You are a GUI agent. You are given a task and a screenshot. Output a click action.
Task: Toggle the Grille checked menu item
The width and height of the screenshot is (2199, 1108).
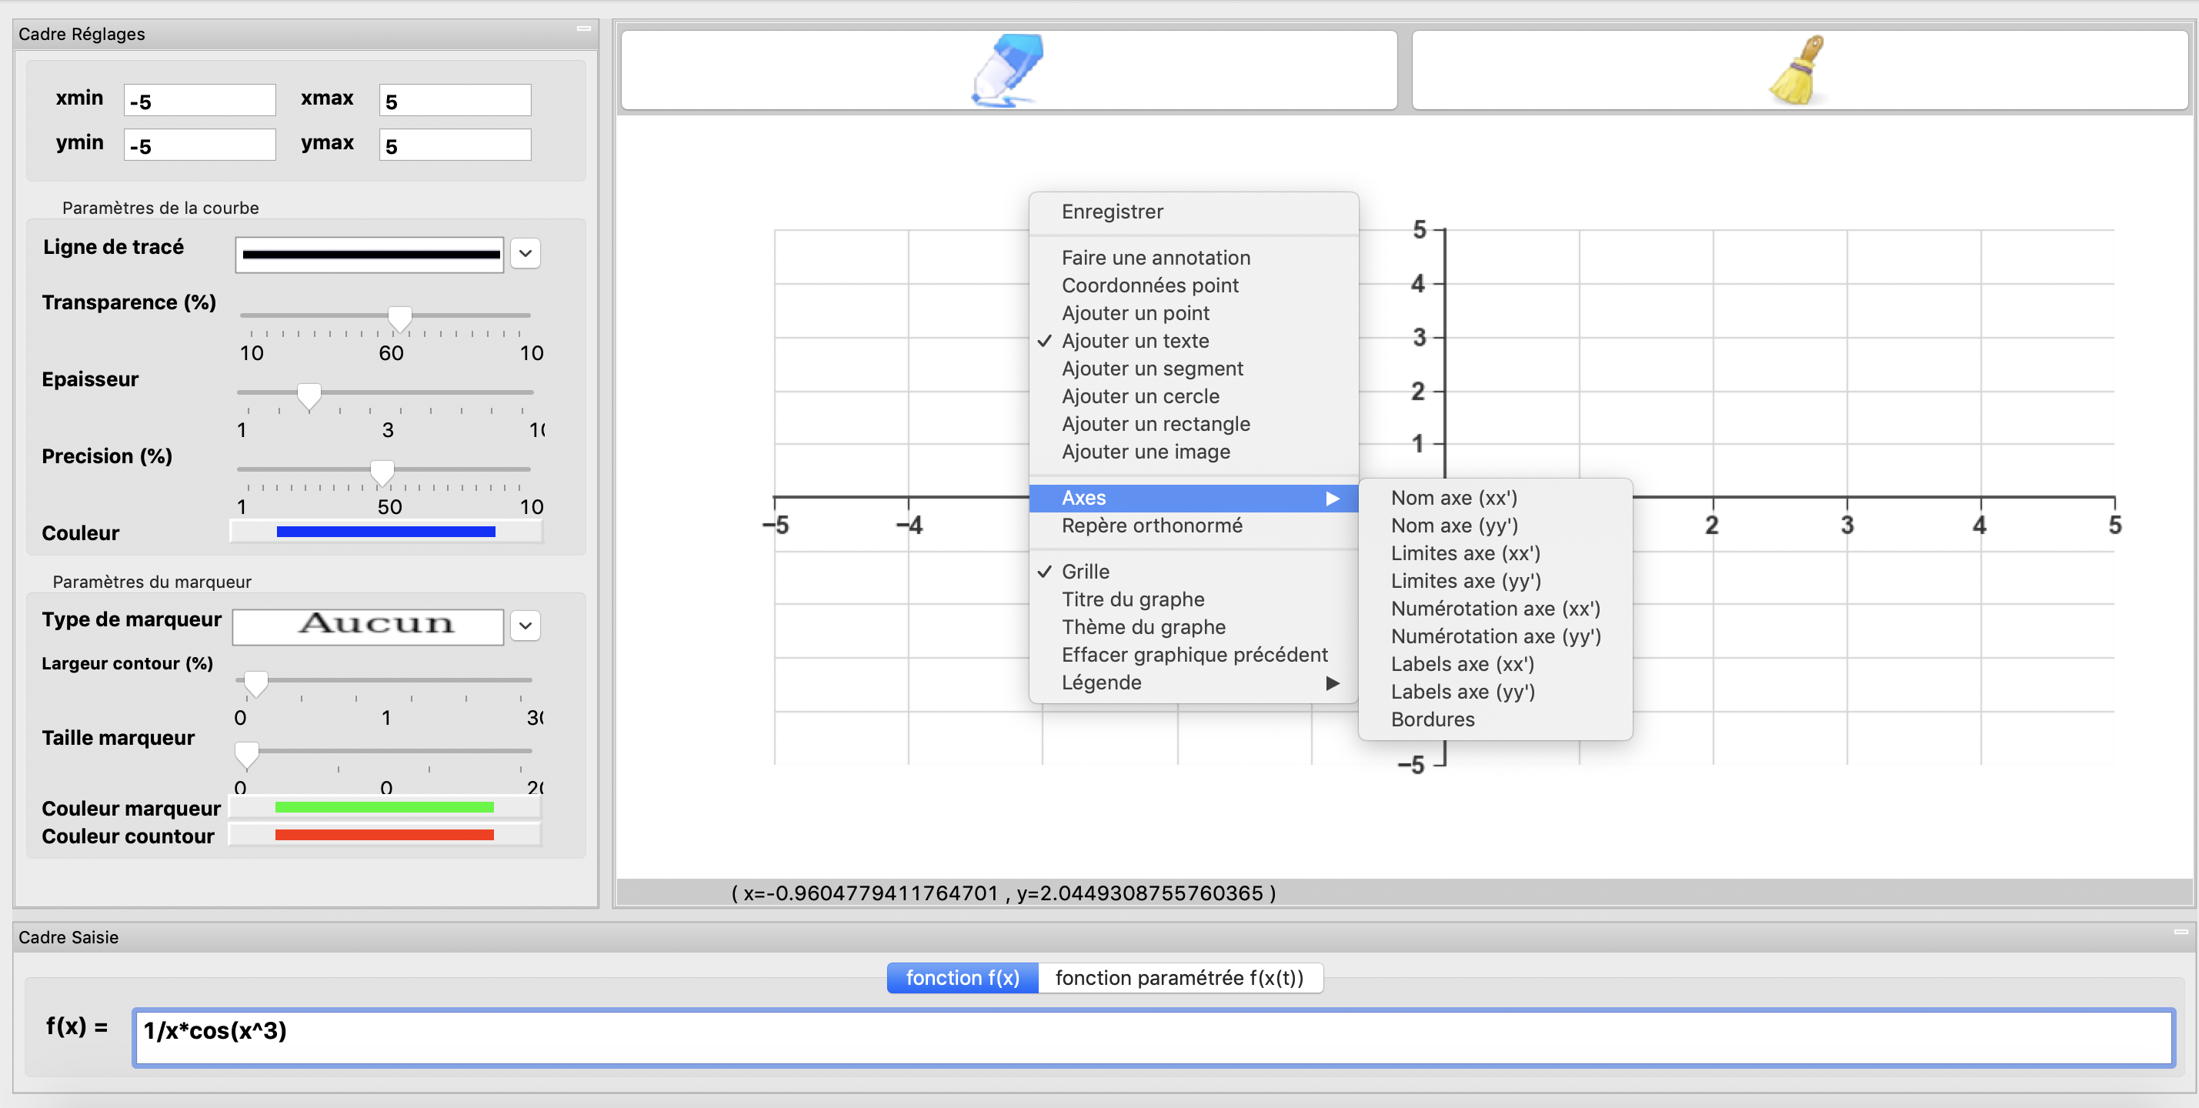pyautogui.click(x=1193, y=571)
